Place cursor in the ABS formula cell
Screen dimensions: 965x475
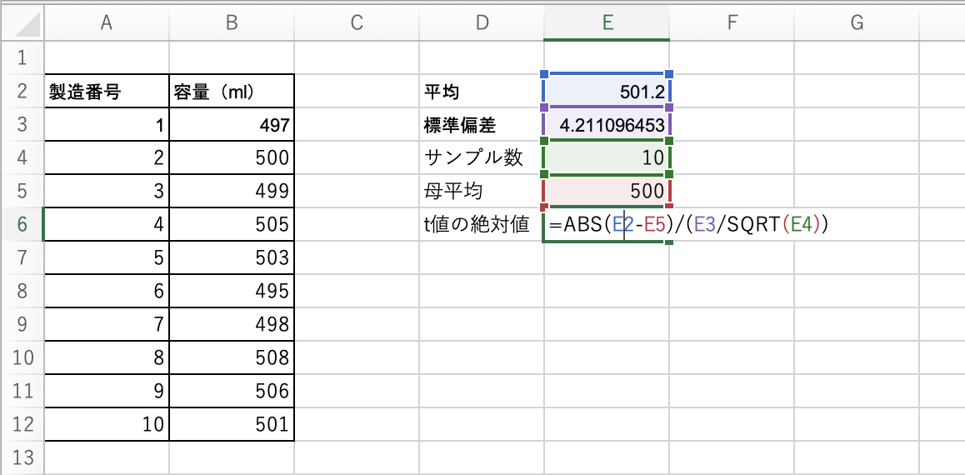607,224
